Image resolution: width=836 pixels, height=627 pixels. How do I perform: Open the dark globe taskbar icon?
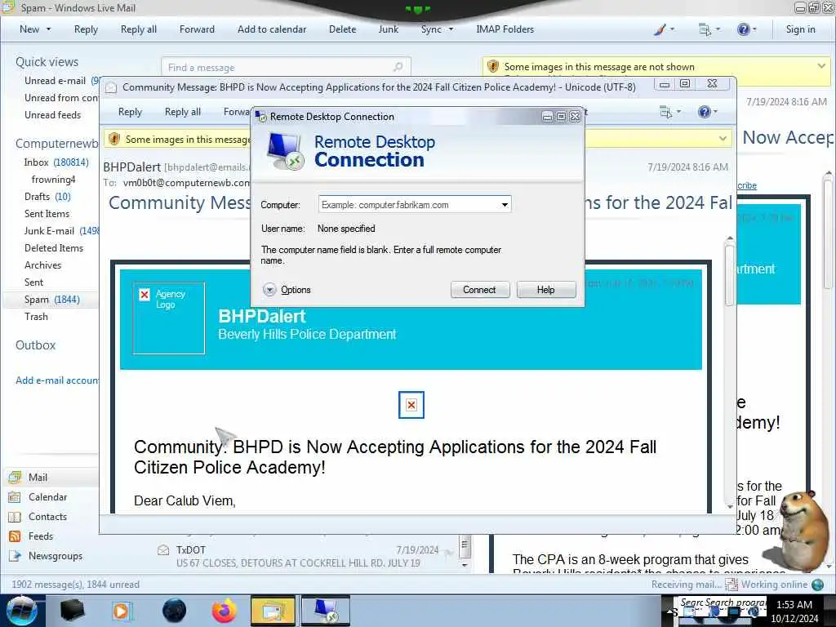175,611
